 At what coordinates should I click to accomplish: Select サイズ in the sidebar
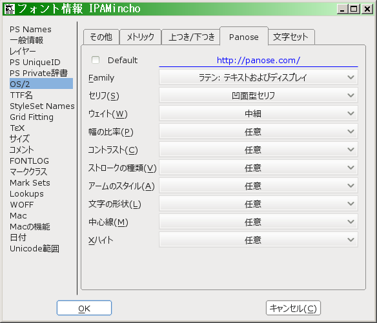click(20, 139)
